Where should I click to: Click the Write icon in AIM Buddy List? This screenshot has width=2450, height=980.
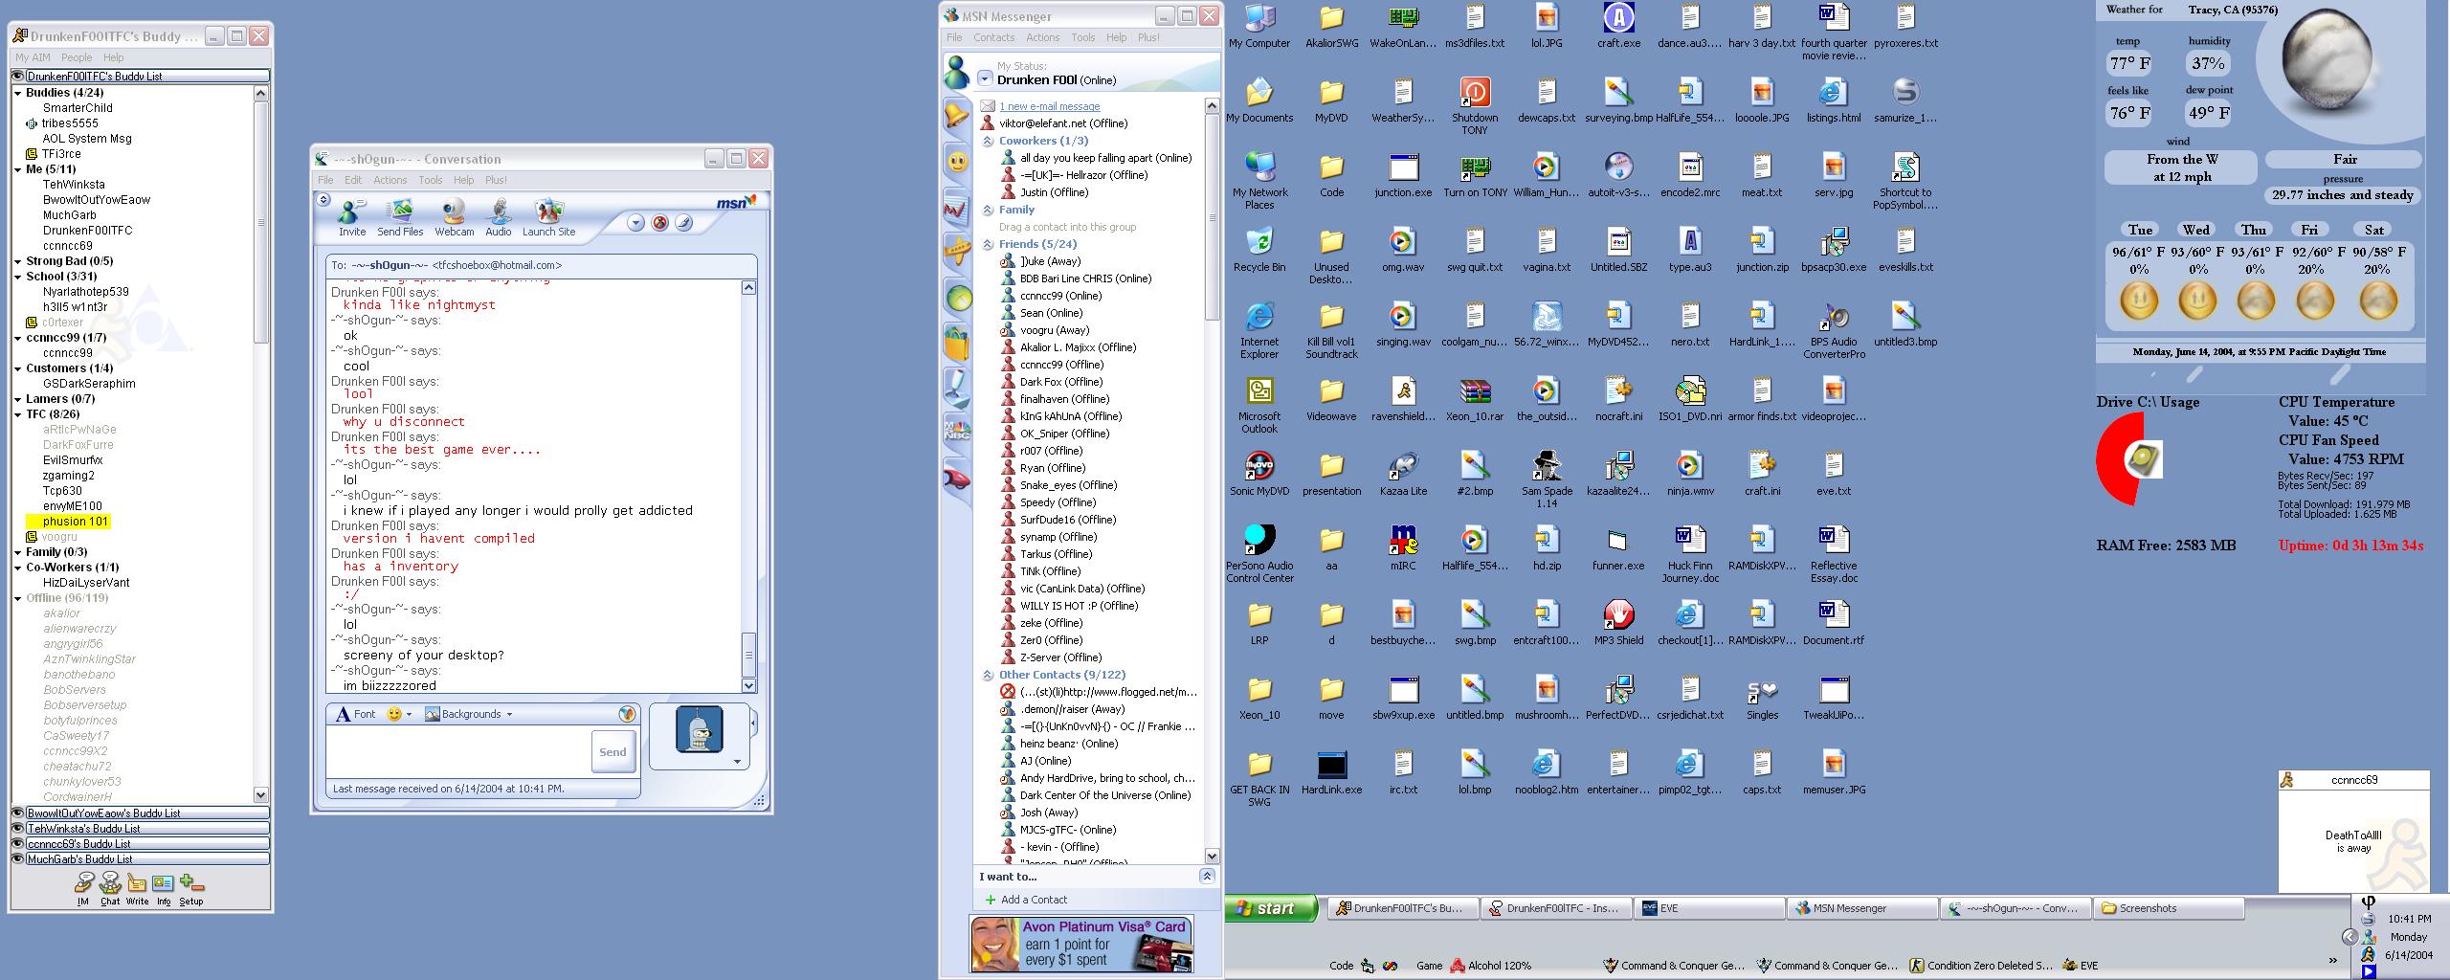coord(137,888)
